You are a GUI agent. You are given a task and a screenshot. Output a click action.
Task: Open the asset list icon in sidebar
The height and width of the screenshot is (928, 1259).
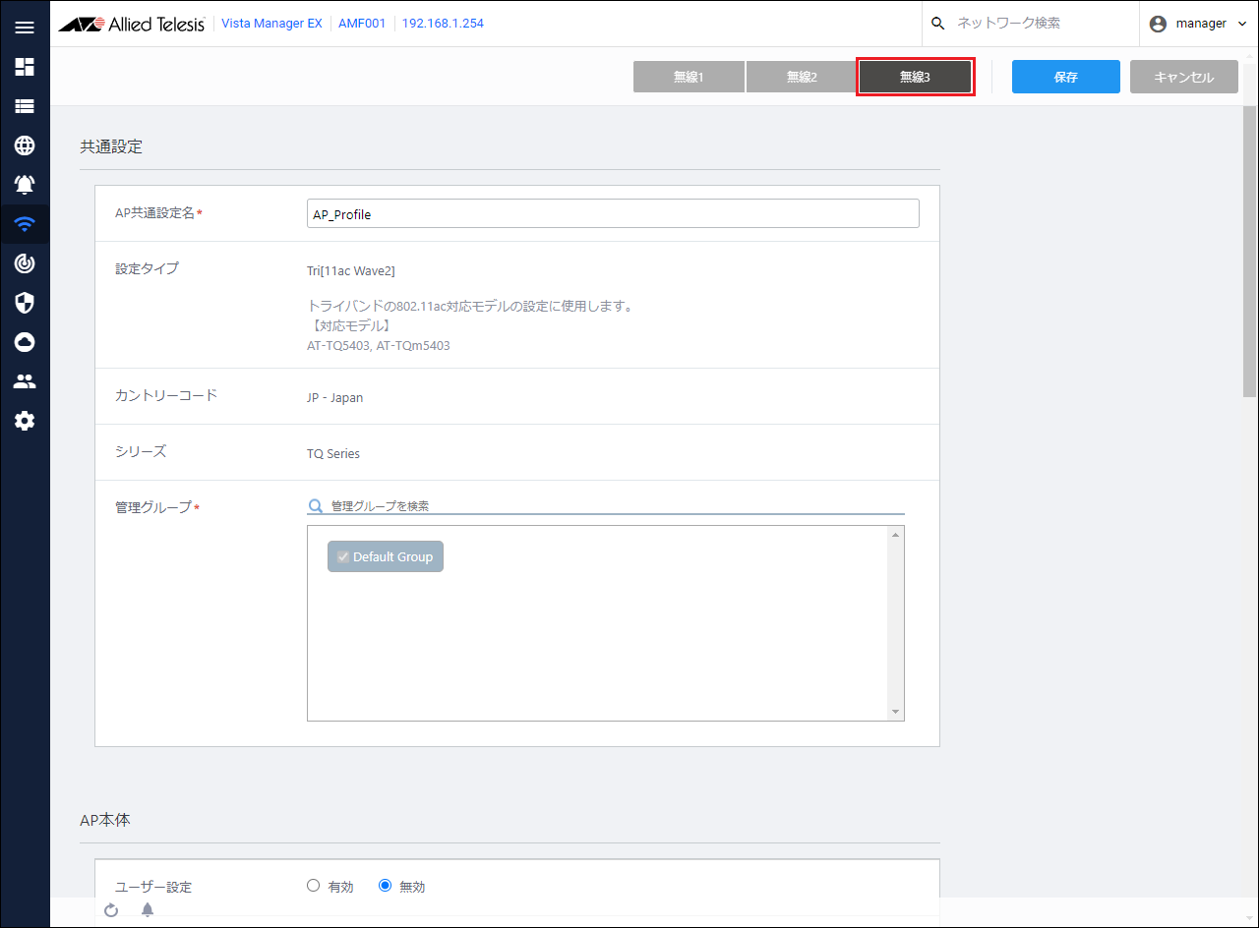click(25, 106)
